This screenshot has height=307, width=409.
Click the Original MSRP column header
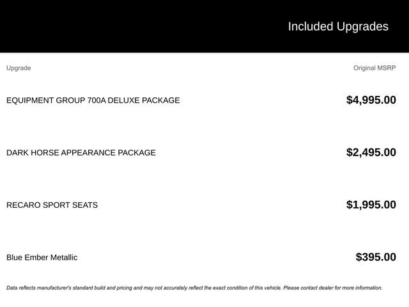(x=374, y=68)
